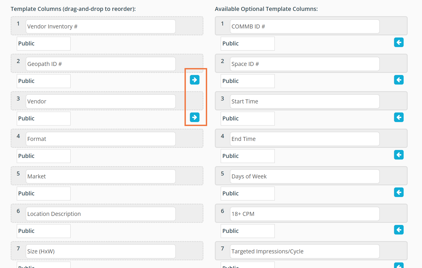The height and width of the screenshot is (268, 422).
Task: Click the right arrow icon under Vendor
Action: (195, 117)
